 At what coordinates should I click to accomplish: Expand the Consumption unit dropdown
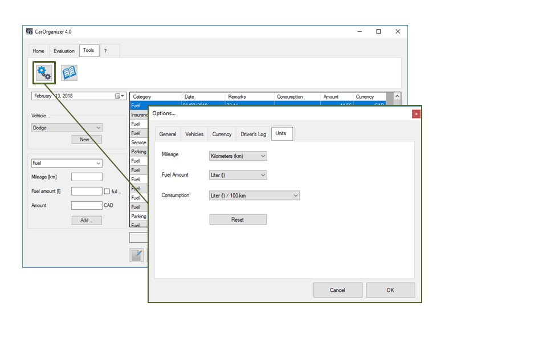[x=254, y=196]
